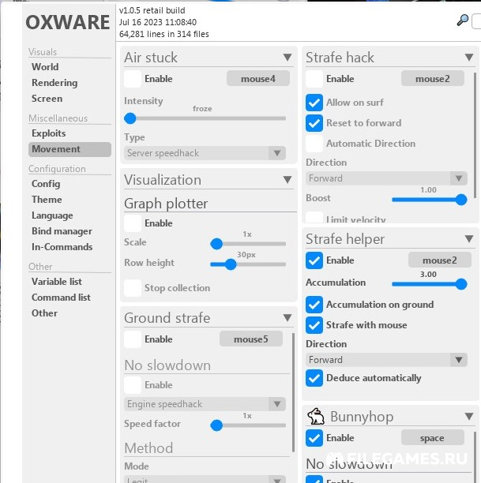Click the Bunnyhop rabbit icon

point(316,417)
